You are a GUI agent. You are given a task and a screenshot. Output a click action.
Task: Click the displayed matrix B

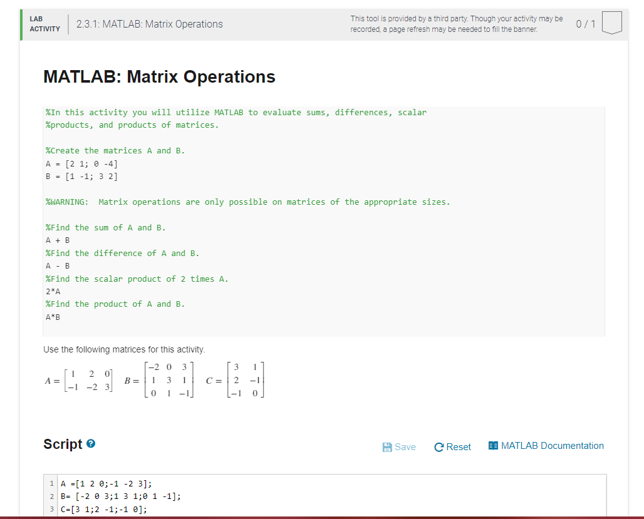pos(159,380)
